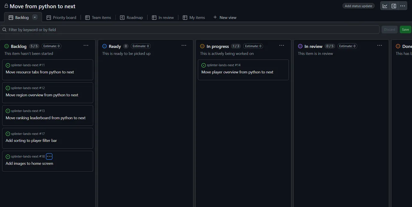
Task: Click 'This item hasn't been started' description
Action: [29, 54]
